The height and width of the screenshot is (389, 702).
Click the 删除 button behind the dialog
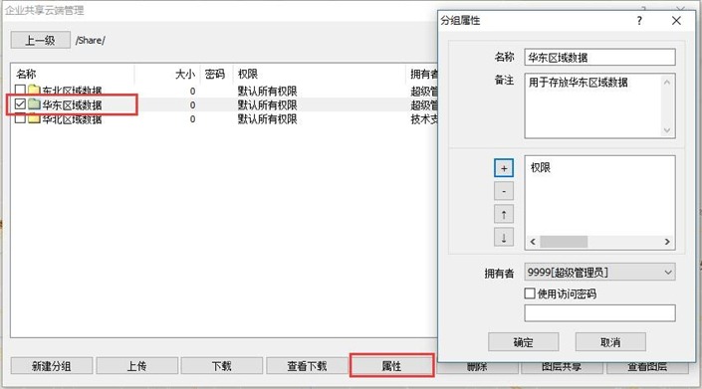(x=477, y=368)
